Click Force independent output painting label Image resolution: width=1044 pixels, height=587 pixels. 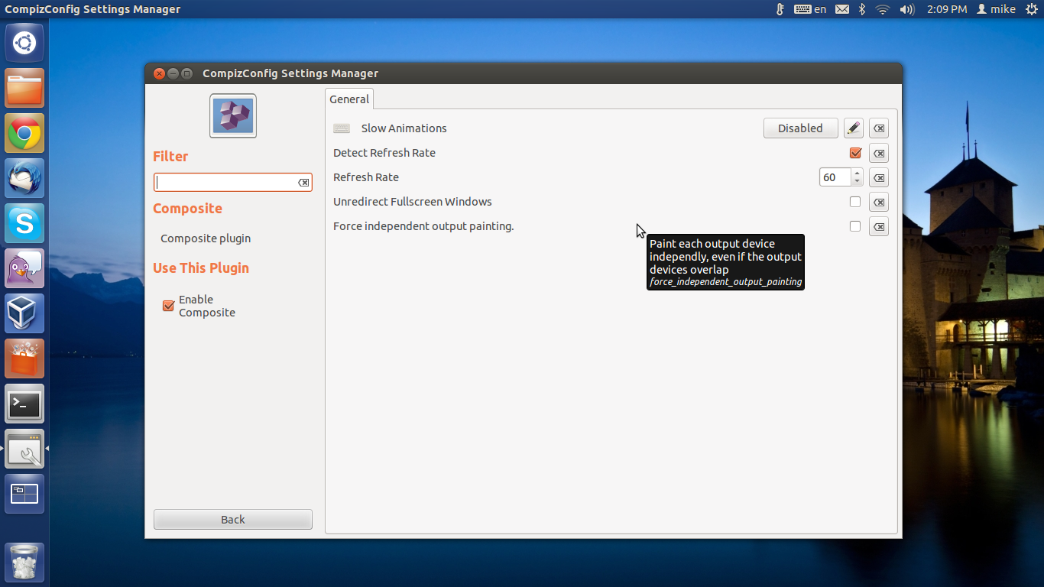click(423, 226)
